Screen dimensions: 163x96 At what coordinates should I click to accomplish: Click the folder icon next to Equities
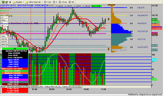point(14,2)
